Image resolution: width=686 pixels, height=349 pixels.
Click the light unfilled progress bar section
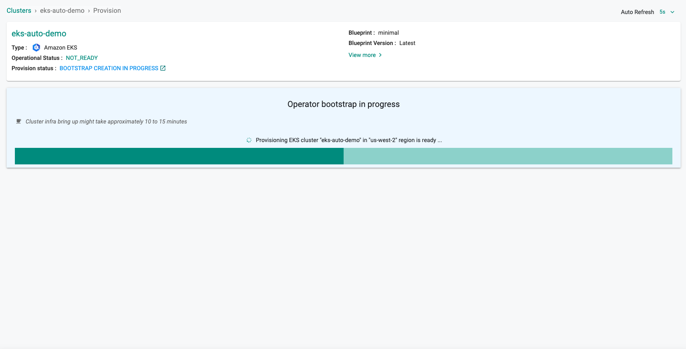508,156
